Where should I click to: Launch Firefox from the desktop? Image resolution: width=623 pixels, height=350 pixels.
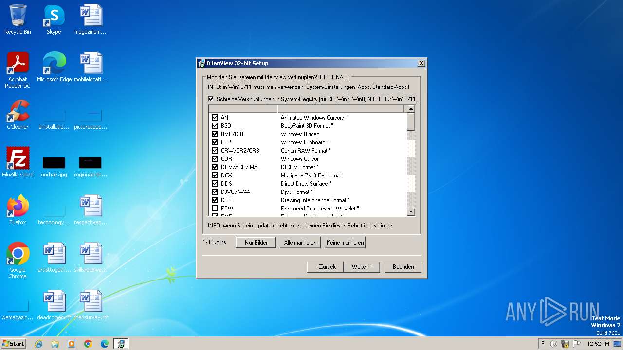tap(18, 210)
